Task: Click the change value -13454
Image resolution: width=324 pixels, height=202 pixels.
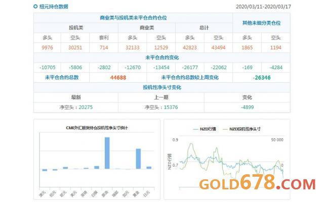Action: click(161, 67)
